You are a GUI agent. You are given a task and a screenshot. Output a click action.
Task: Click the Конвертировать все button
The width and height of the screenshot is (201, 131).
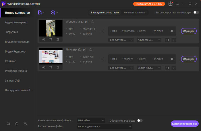point(185,124)
